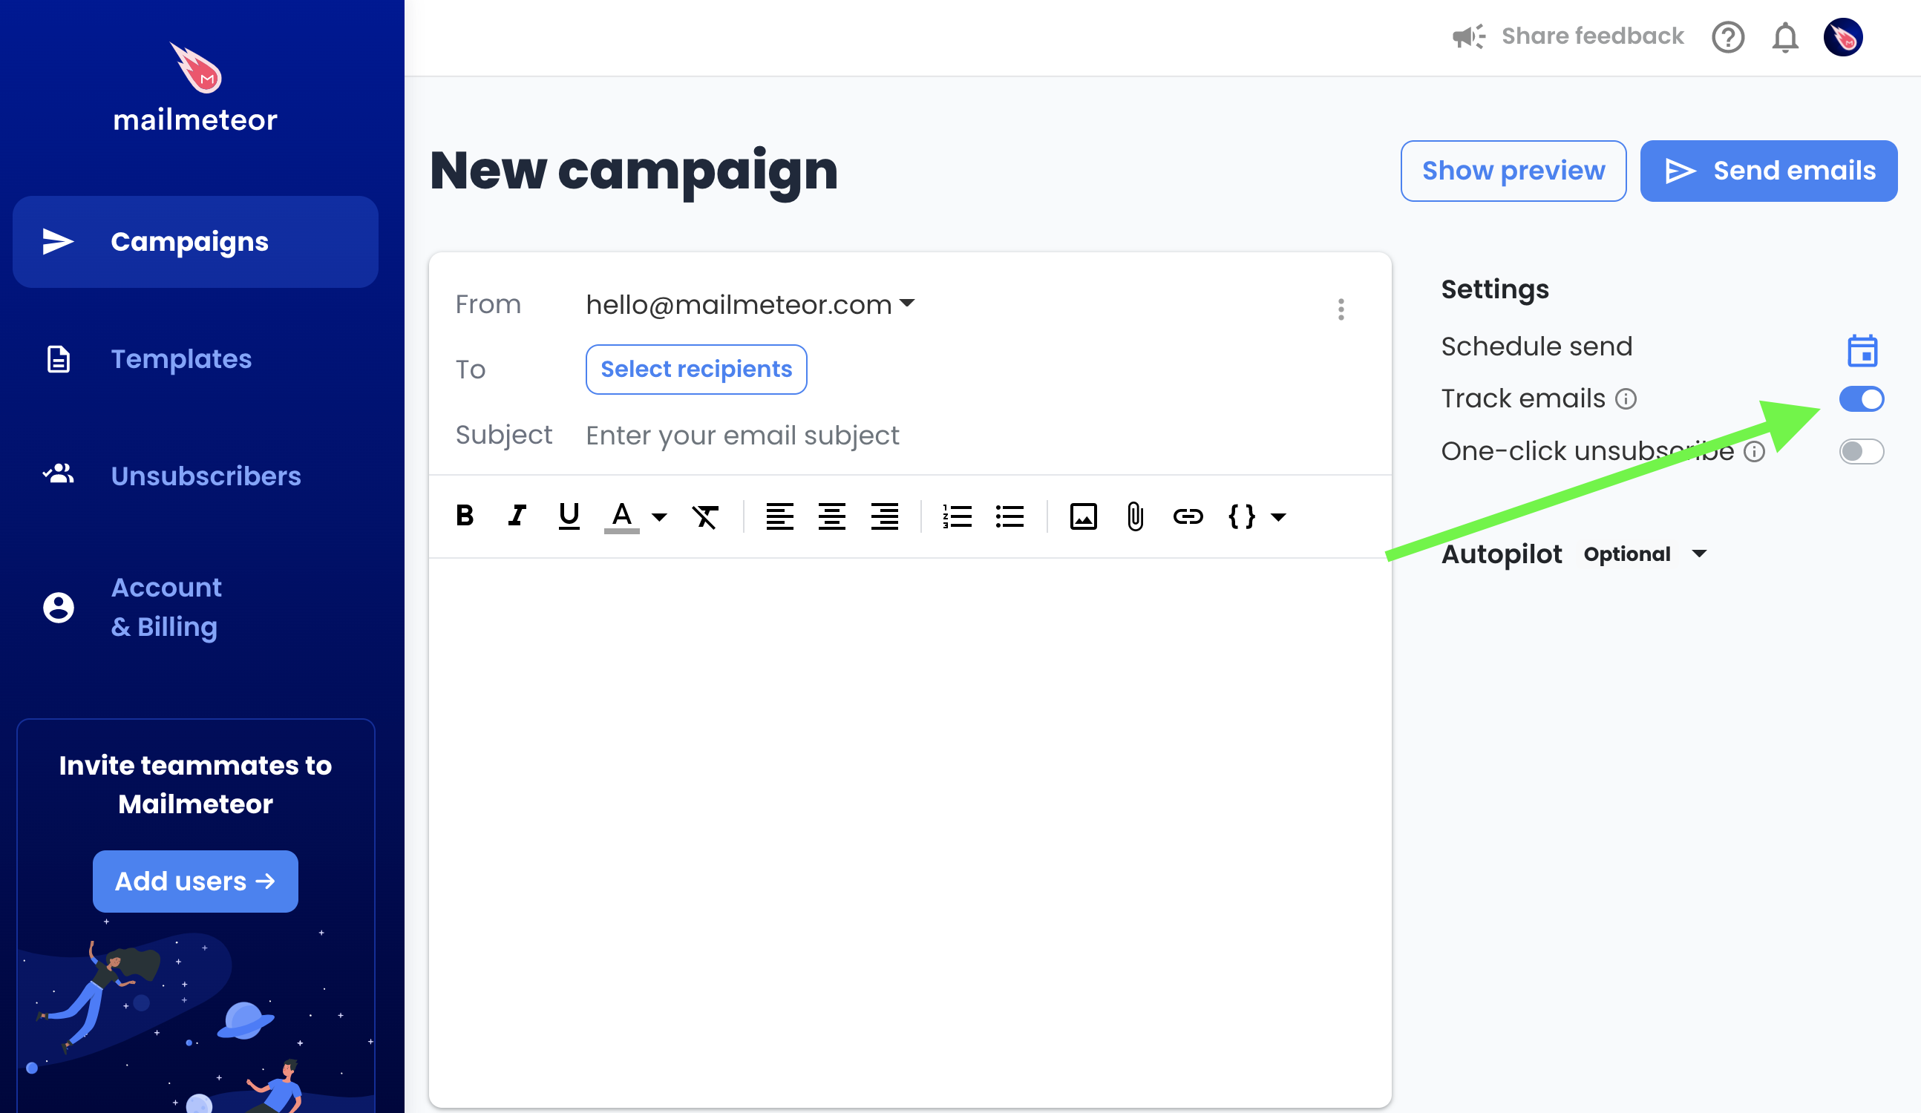Attach a file to the campaign
Viewport: 1921px width, 1113px height.
click(x=1134, y=516)
